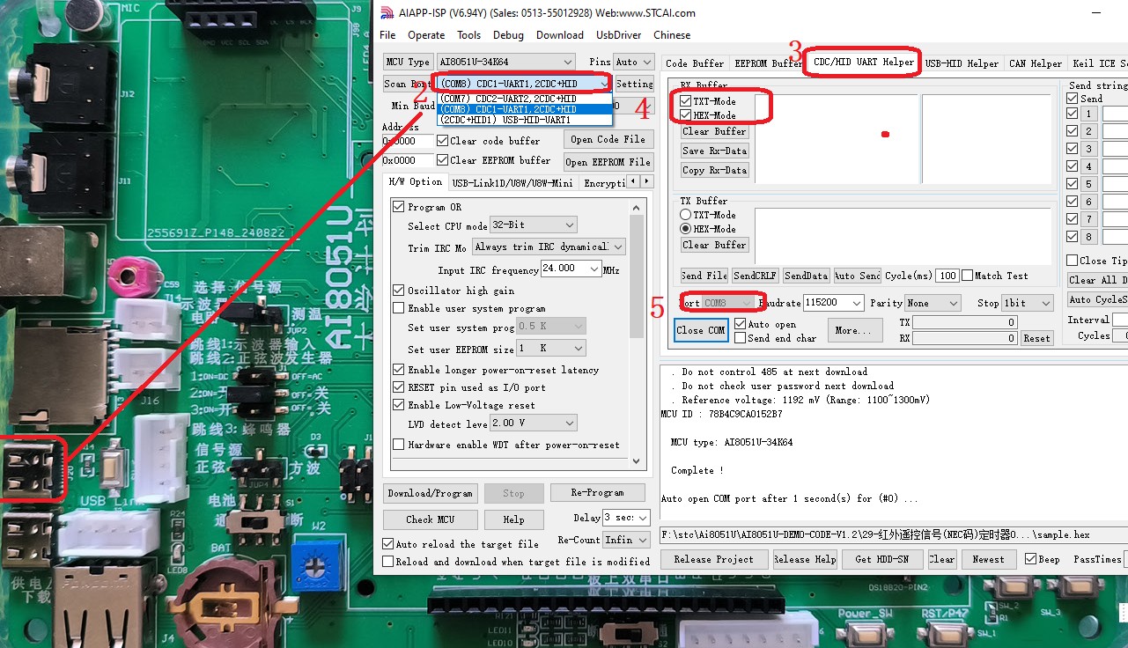Expand the Re-Count Infin dropdown
This screenshot has height=648, width=1128.
pos(643,540)
